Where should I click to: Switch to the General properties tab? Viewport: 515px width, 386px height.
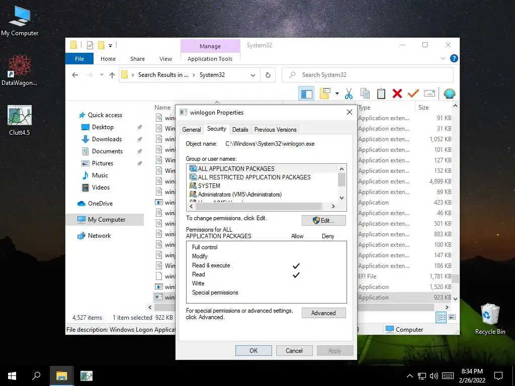(192, 130)
